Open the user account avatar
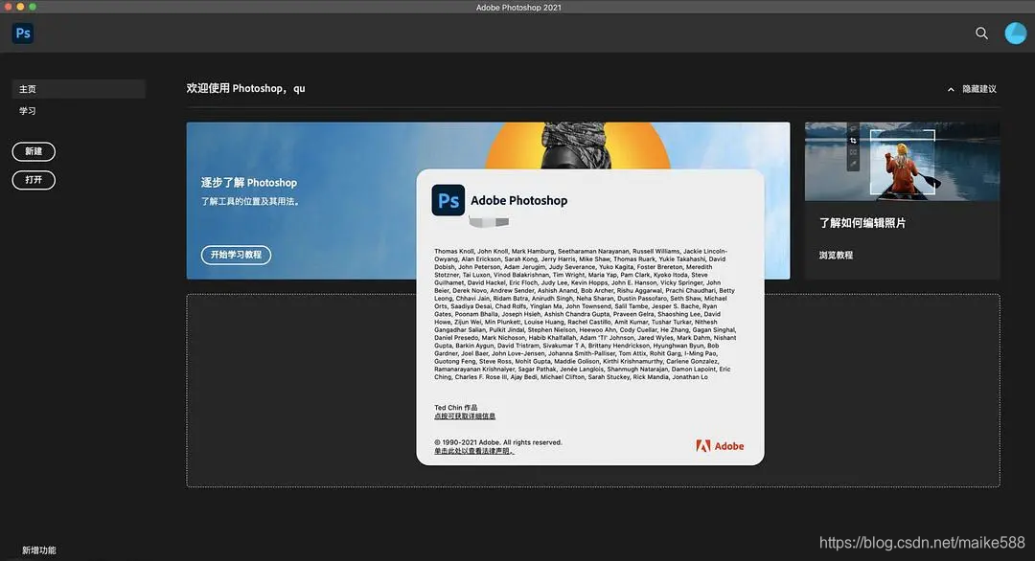Screen dimensions: 1035x561 pyautogui.click(x=1015, y=33)
